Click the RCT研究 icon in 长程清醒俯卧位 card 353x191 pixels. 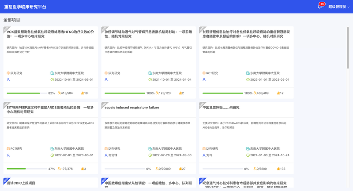(x=204, y=73)
